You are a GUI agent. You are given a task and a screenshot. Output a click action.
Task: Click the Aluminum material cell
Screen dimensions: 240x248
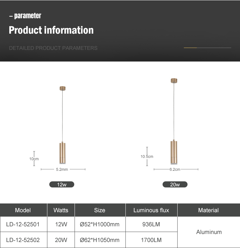[x=209, y=232]
